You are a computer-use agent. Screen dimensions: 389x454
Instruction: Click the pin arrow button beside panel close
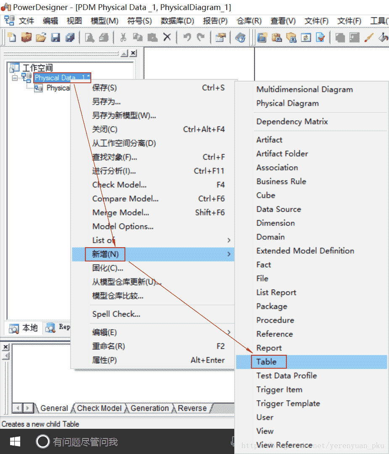tap(124, 53)
